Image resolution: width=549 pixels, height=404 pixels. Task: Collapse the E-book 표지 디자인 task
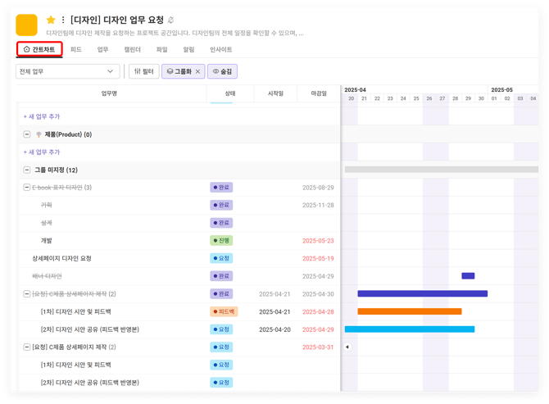point(27,188)
